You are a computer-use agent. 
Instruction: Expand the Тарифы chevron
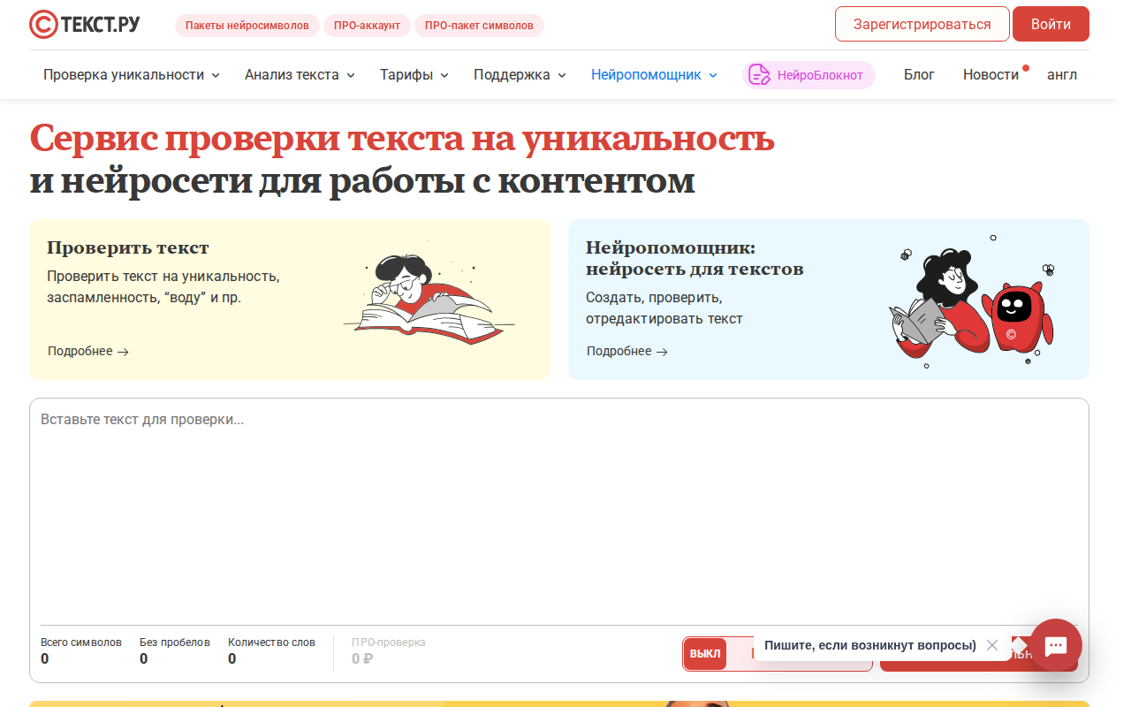coord(444,76)
